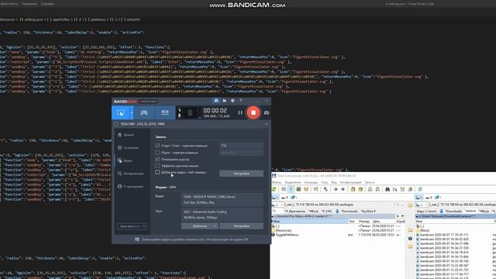
Task: Enable mouse click effects checkbox
Action: [x=157, y=166]
